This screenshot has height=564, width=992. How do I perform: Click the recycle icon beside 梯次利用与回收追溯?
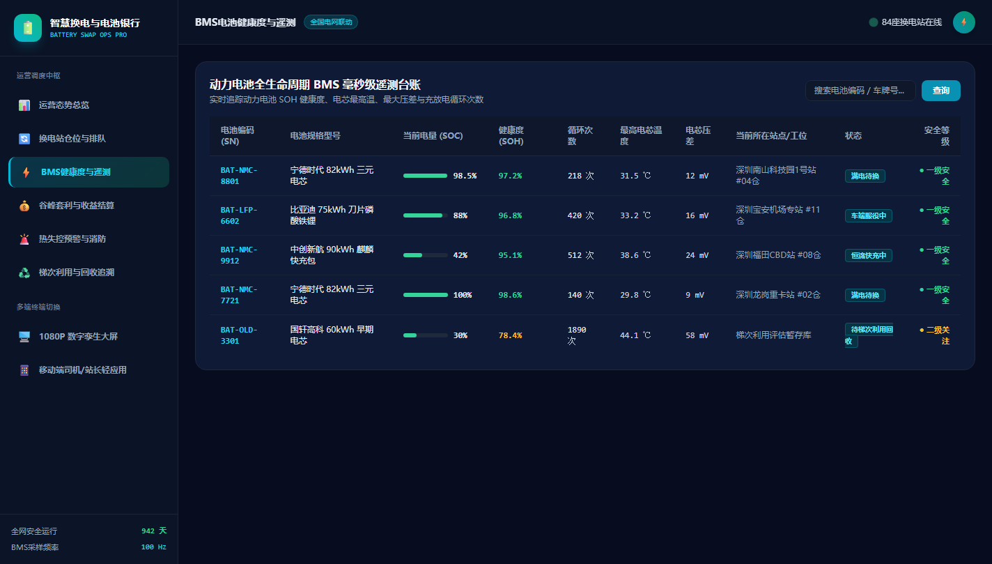pyautogui.click(x=24, y=273)
